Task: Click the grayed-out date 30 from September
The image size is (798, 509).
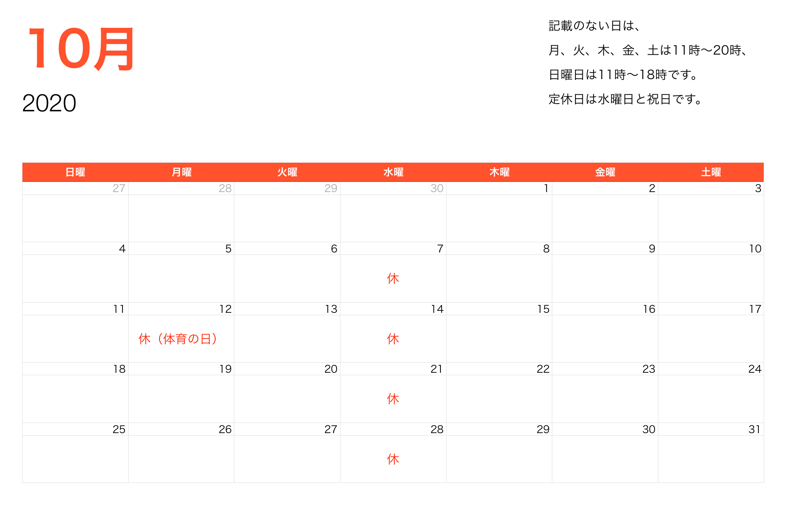Action: click(437, 188)
